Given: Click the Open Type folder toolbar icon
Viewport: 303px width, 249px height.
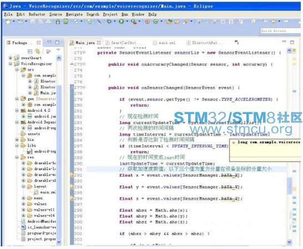Looking at the screenshot, I should point(169,22).
